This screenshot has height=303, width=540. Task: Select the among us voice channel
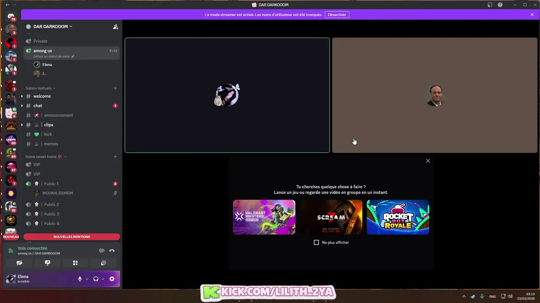[x=72, y=53]
